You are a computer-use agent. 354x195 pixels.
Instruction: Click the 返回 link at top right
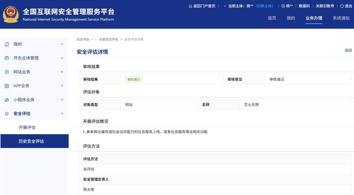point(348,50)
